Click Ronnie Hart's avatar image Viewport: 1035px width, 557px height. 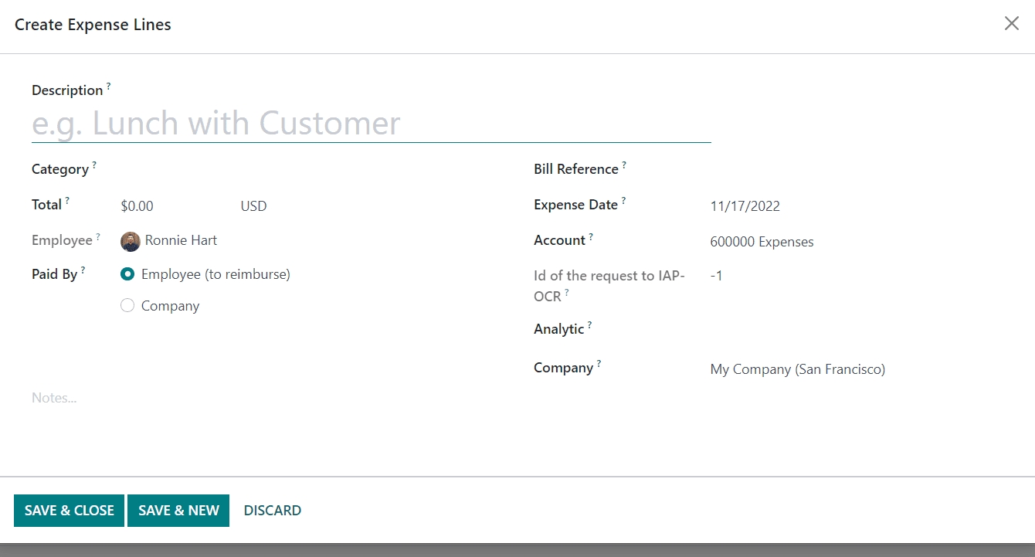(131, 242)
